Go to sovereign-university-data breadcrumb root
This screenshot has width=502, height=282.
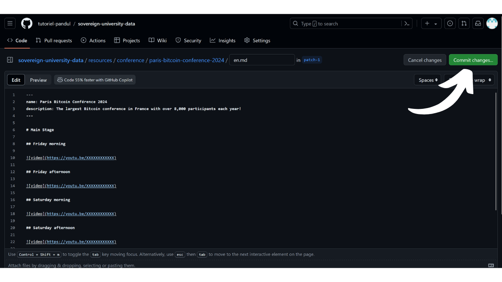51,60
